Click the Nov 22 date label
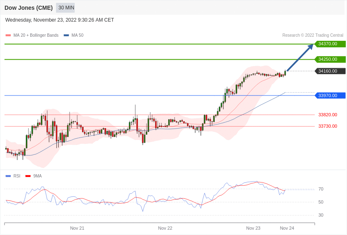347x235 pixels. click(165, 228)
